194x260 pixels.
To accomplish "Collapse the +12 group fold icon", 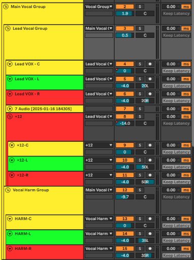I will pyautogui.click(x=10, y=117).
